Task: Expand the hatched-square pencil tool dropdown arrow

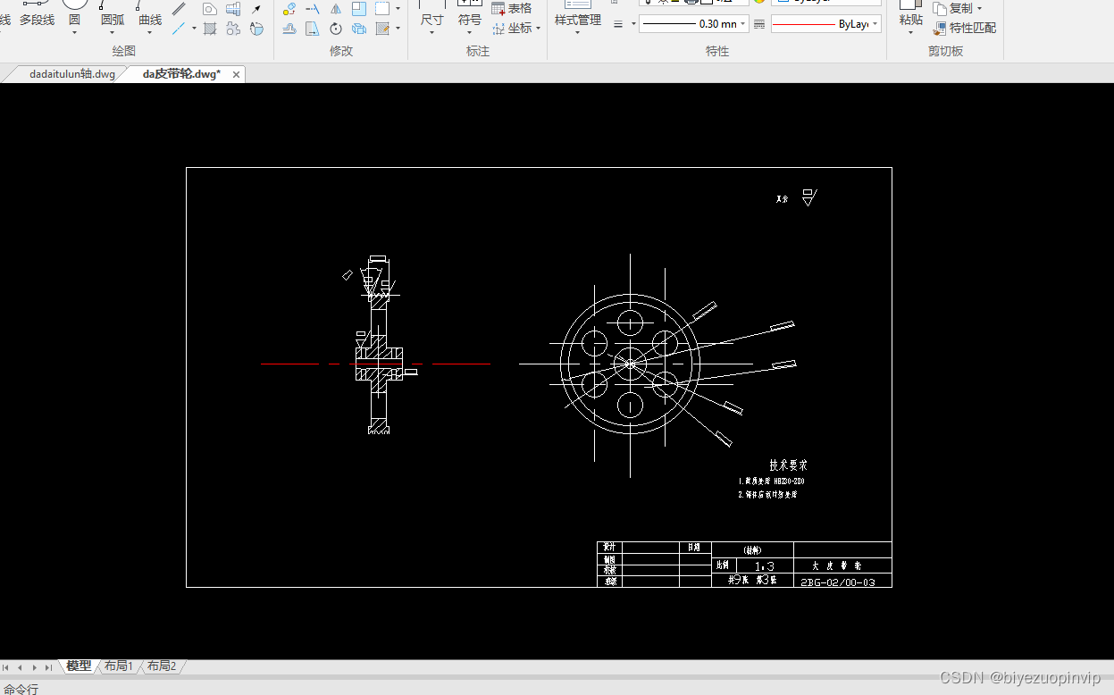Action: pos(398,29)
